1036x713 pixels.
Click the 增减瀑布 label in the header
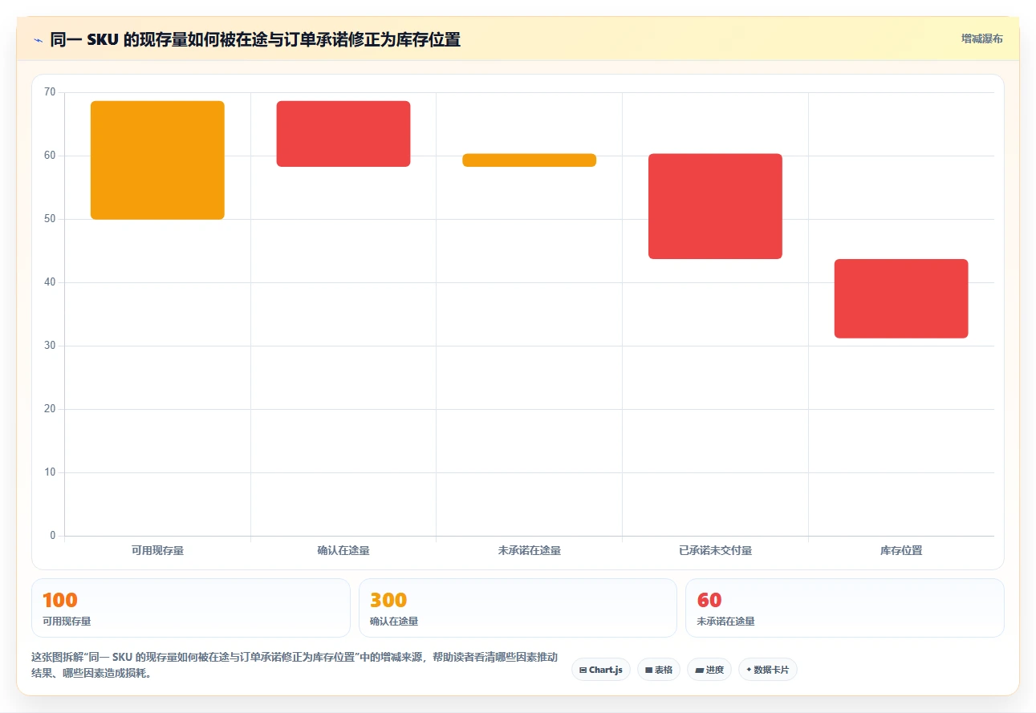[x=981, y=38]
